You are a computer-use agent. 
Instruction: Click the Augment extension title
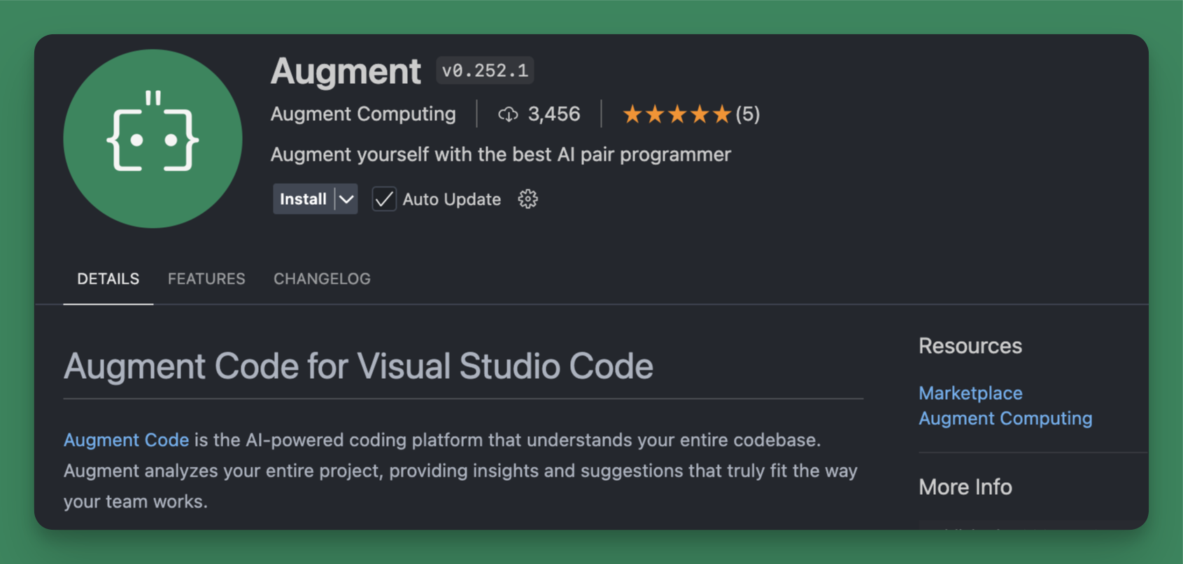346,71
